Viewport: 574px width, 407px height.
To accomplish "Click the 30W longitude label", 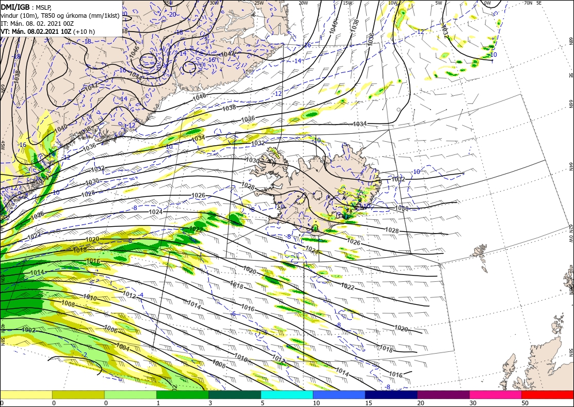I will (215, 3).
